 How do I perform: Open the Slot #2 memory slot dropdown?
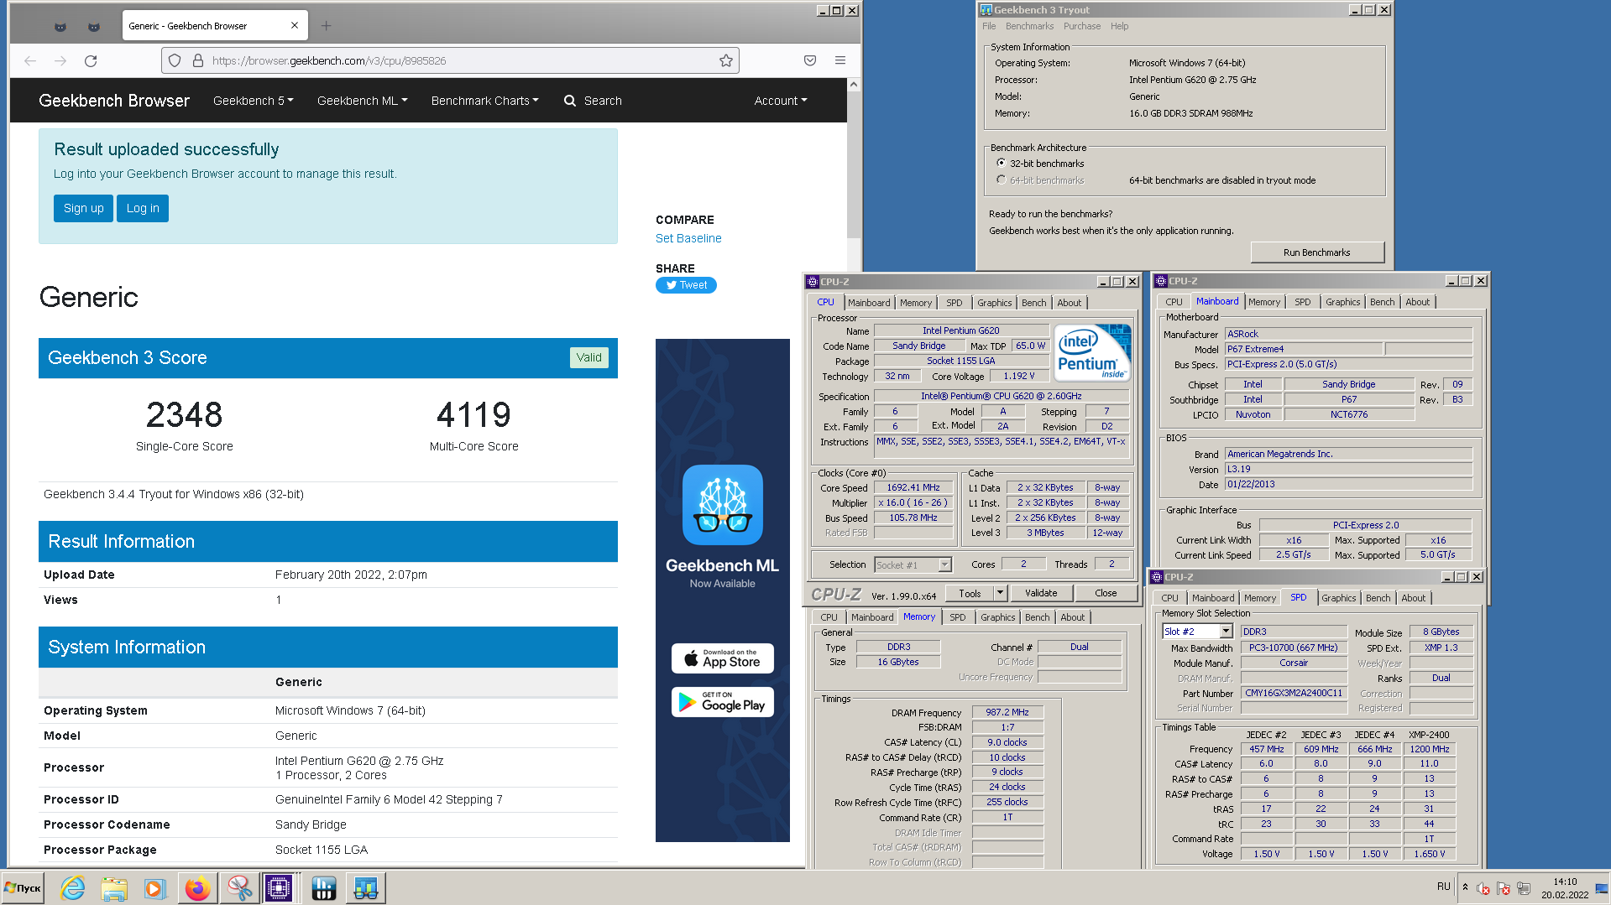(x=1197, y=632)
